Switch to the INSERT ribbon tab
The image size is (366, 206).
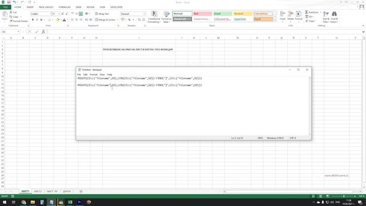pyautogui.click(x=30, y=7)
